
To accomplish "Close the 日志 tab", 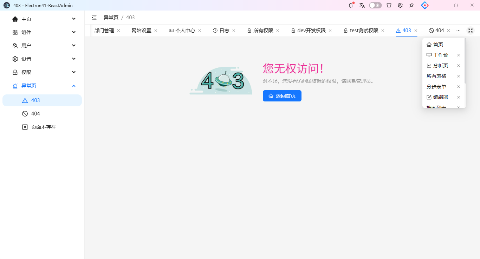I will point(234,31).
